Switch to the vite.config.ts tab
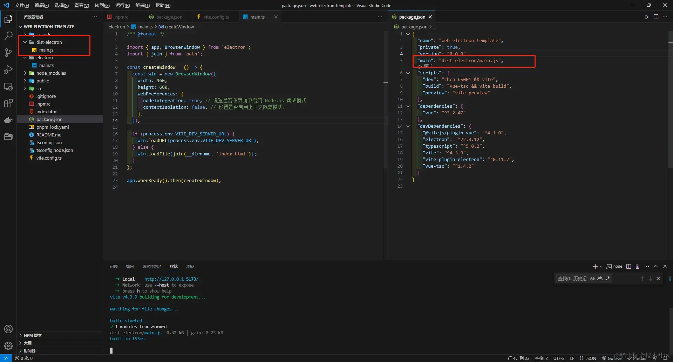The height and width of the screenshot is (362, 673). pos(216,17)
